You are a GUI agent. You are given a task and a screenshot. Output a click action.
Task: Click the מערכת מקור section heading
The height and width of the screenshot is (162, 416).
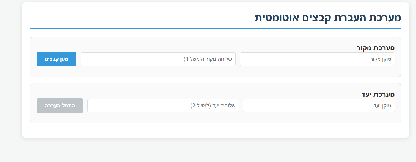[375, 48]
